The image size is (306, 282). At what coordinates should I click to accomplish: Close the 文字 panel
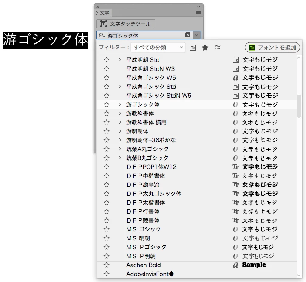tap(98, 7)
